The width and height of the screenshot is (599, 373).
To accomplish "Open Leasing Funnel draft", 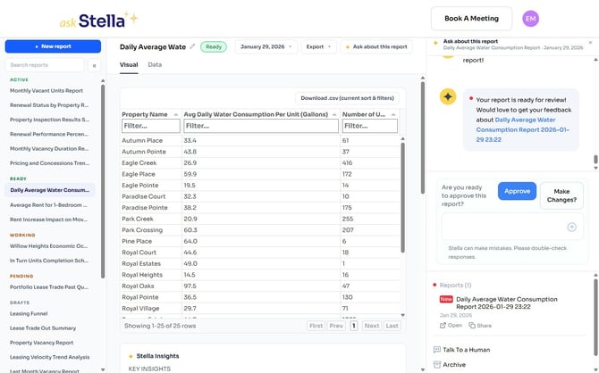I will (29, 313).
